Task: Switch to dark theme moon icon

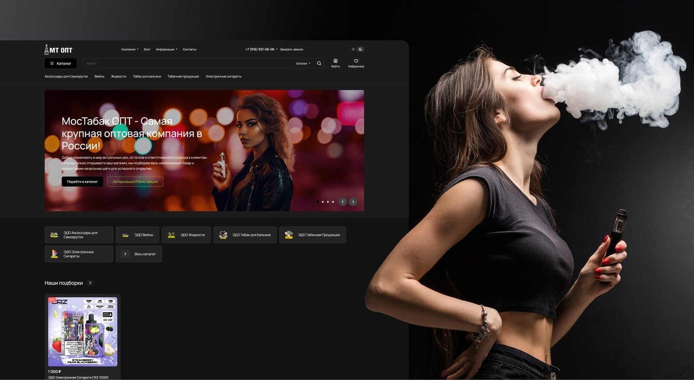Action: 360,50
